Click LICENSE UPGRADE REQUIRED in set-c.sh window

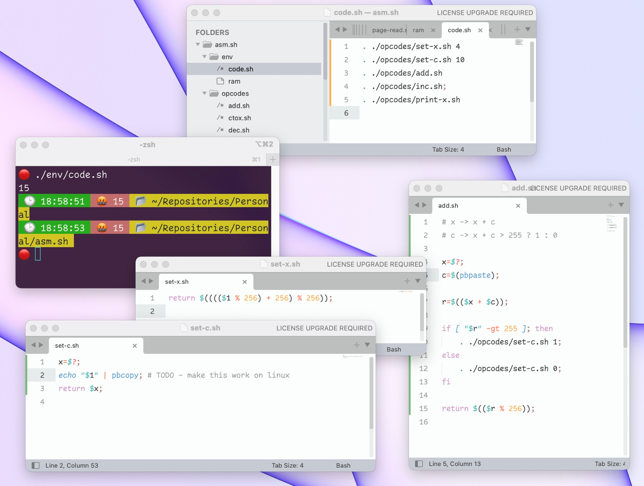click(324, 328)
